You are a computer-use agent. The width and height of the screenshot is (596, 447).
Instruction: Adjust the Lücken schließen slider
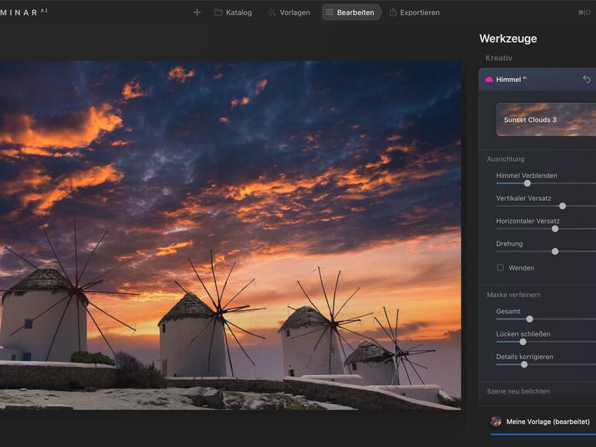click(x=523, y=342)
